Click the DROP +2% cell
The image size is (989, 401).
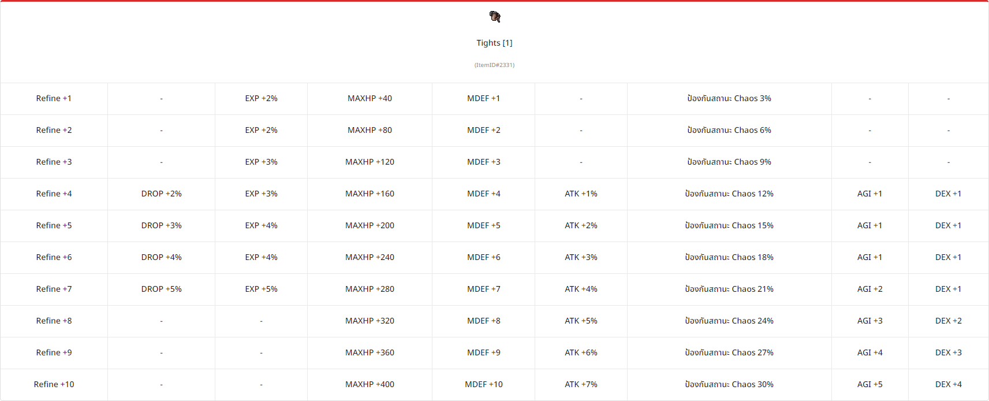point(161,194)
